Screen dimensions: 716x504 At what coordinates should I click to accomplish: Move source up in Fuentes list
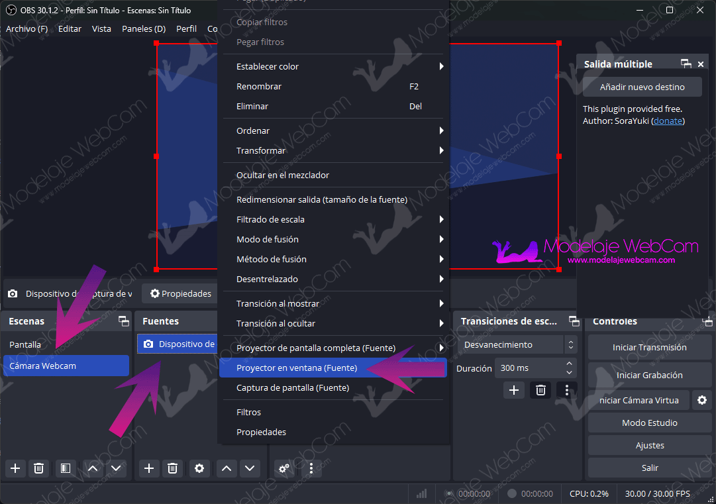click(x=227, y=468)
